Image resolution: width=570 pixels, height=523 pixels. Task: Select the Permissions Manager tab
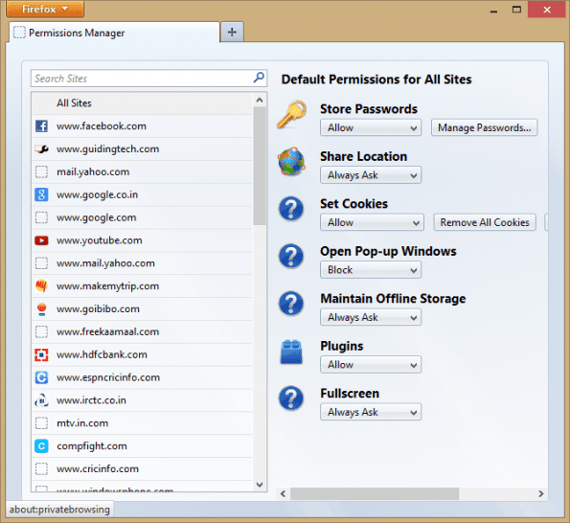[x=115, y=33]
